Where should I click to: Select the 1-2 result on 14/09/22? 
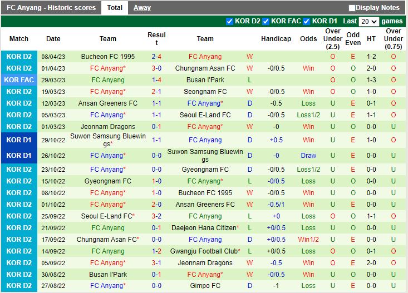coord(156,251)
